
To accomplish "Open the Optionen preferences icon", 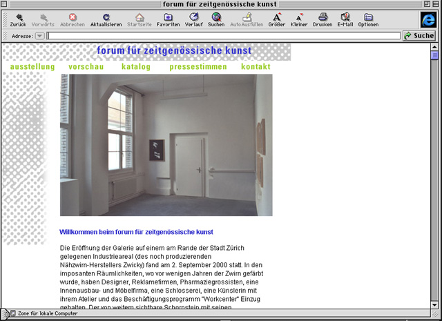I will pyautogui.click(x=368, y=17).
